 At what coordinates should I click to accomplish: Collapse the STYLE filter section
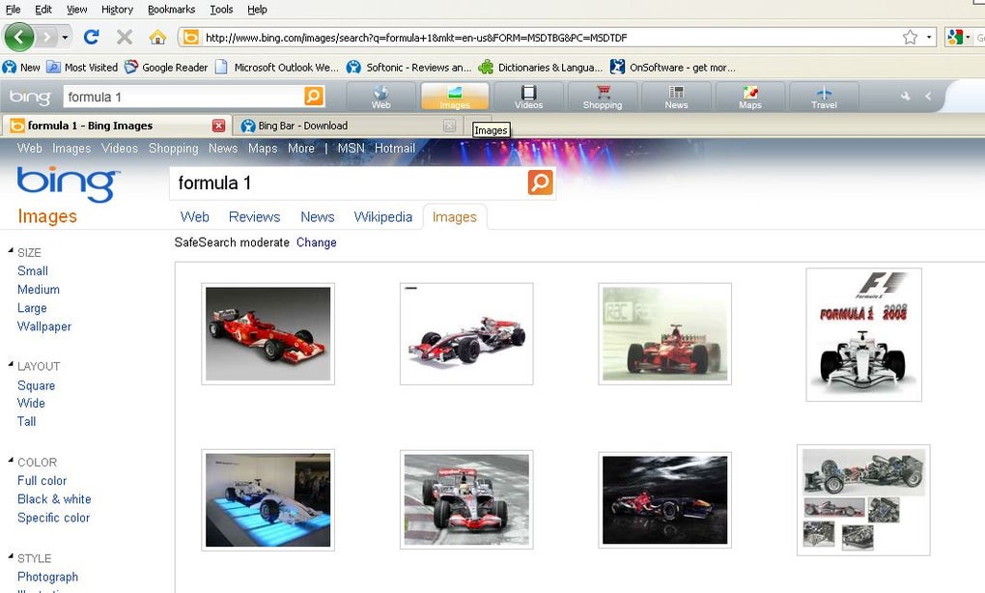coord(11,556)
